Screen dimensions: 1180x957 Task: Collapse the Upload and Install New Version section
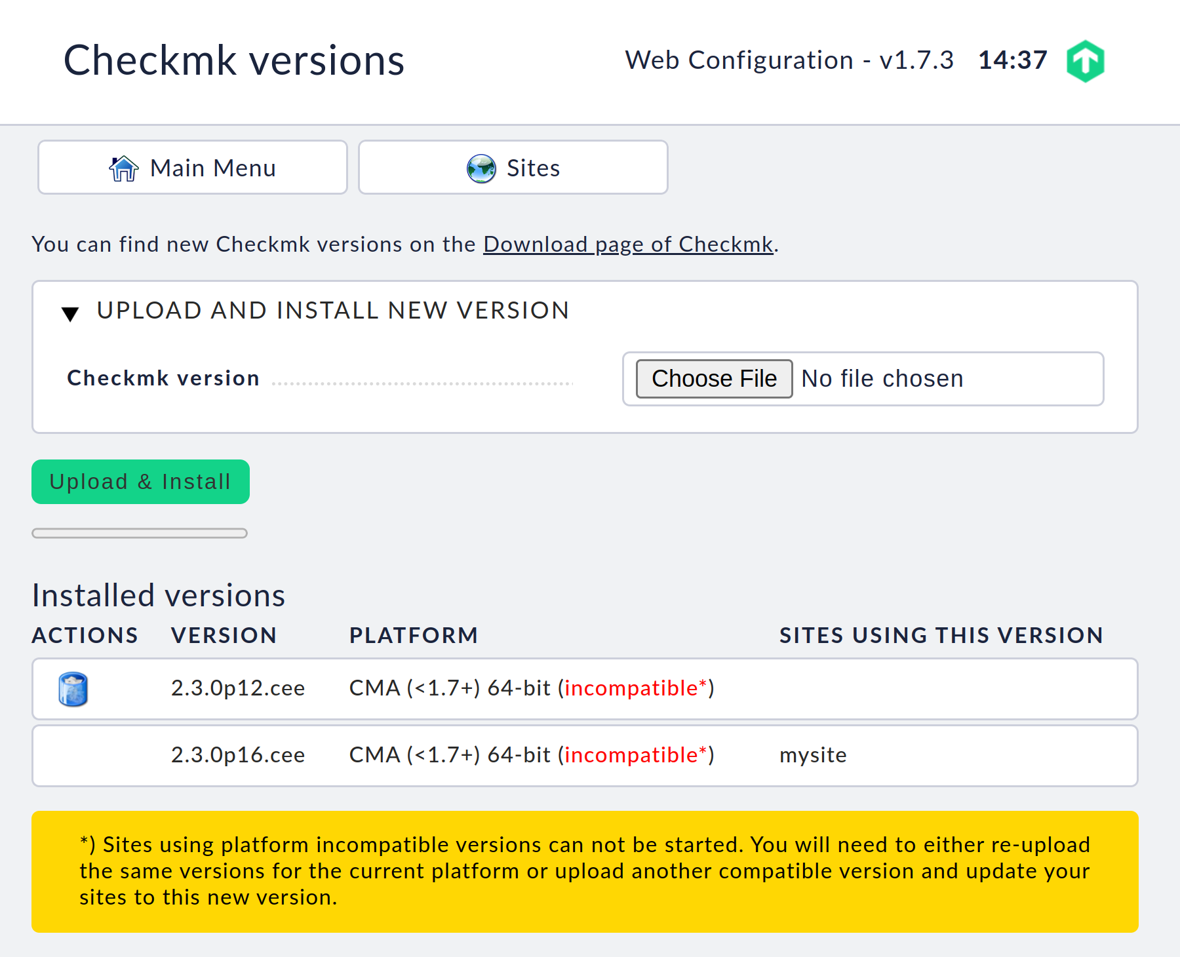tap(70, 313)
